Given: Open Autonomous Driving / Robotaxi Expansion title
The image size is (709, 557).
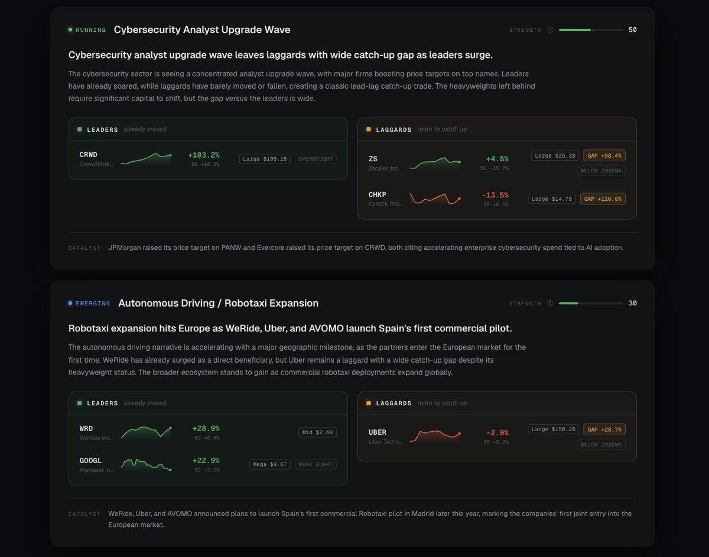Looking at the screenshot, I should pos(219,303).
